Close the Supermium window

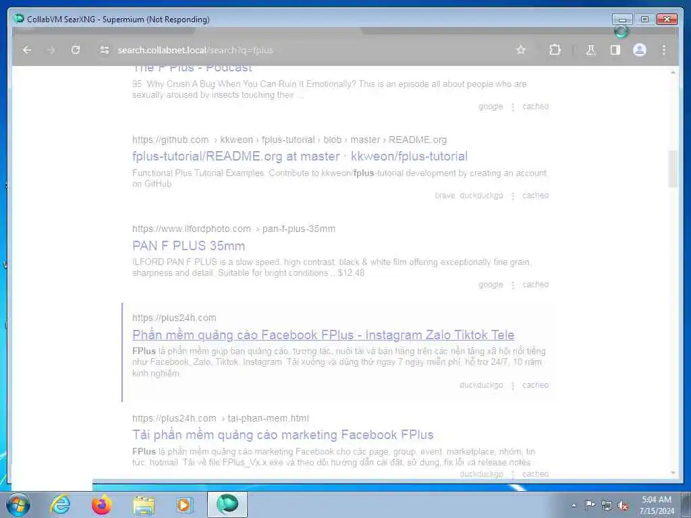click(x=667, y=19)
